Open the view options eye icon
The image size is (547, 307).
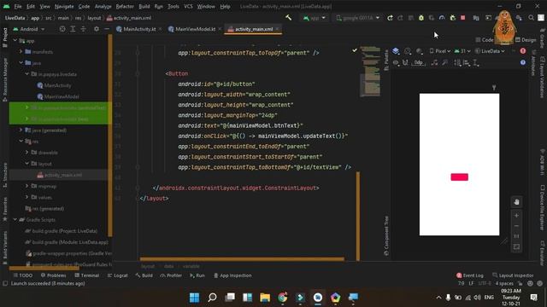[396, 62]
